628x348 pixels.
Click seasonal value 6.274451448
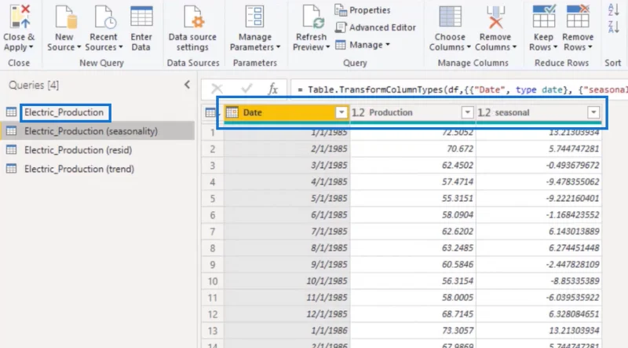[539, 247]
